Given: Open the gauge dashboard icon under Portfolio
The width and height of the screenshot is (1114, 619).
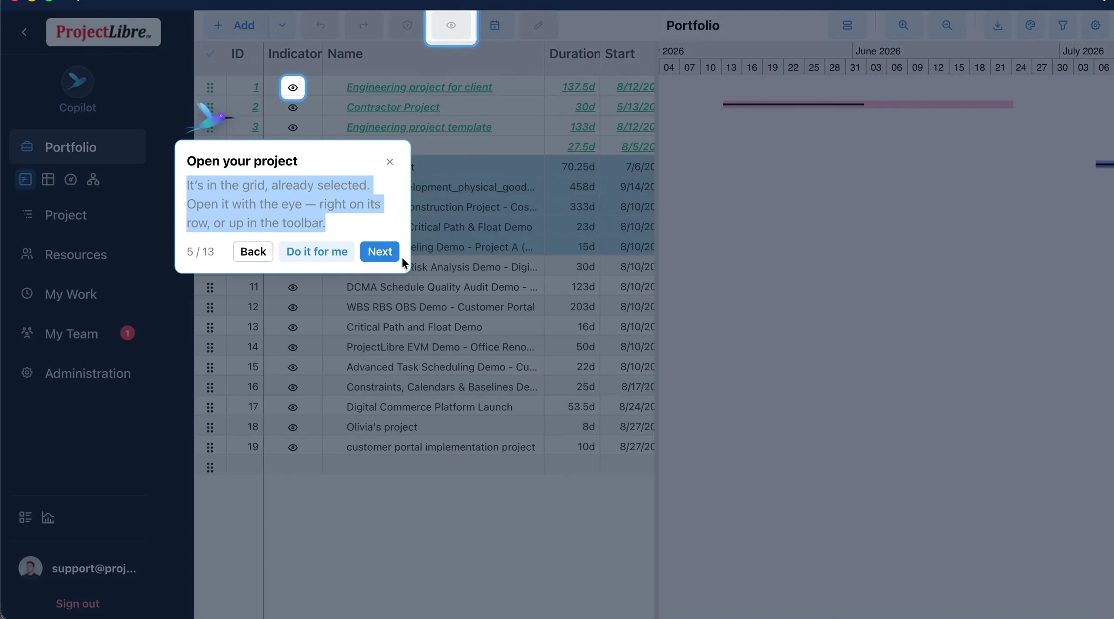Looking at the screenshot, I should pyautogui.click(x=70, y=179).
